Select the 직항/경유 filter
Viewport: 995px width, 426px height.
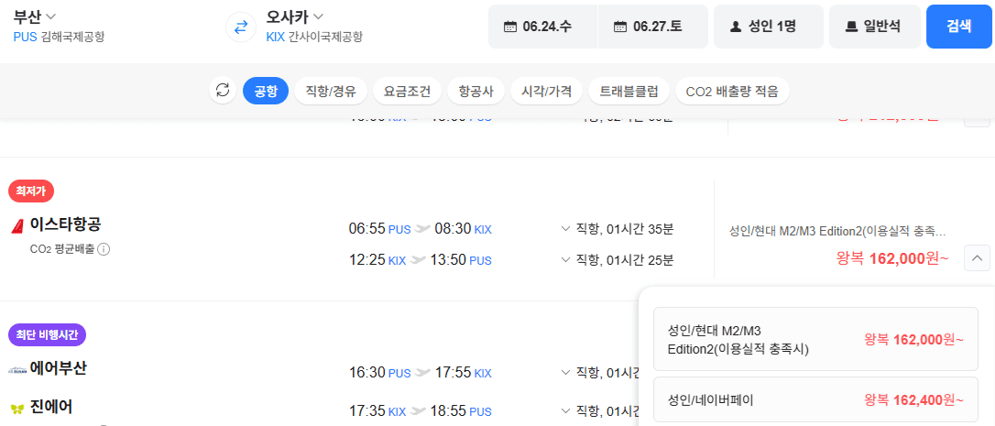(331, 91)
